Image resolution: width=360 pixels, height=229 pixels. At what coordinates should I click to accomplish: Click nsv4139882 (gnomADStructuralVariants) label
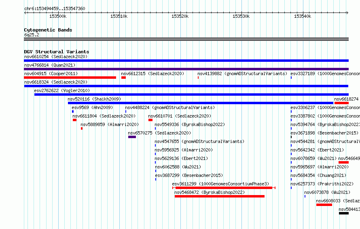242,74
